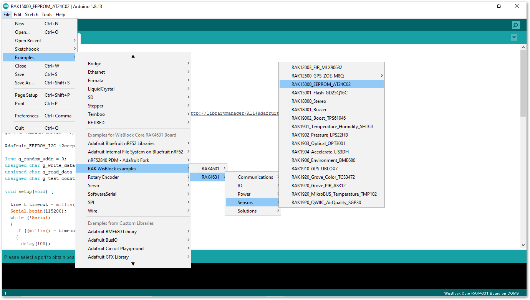Click the Arduino logo in the title bar

click(6, 6)
